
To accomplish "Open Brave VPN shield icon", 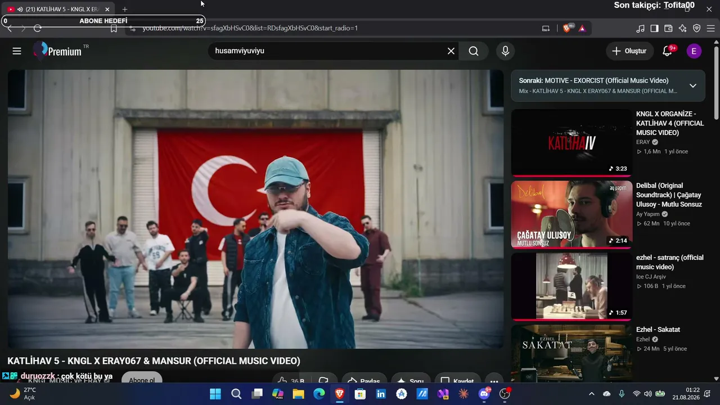I will pyautogui.click(x=696, y=28).
